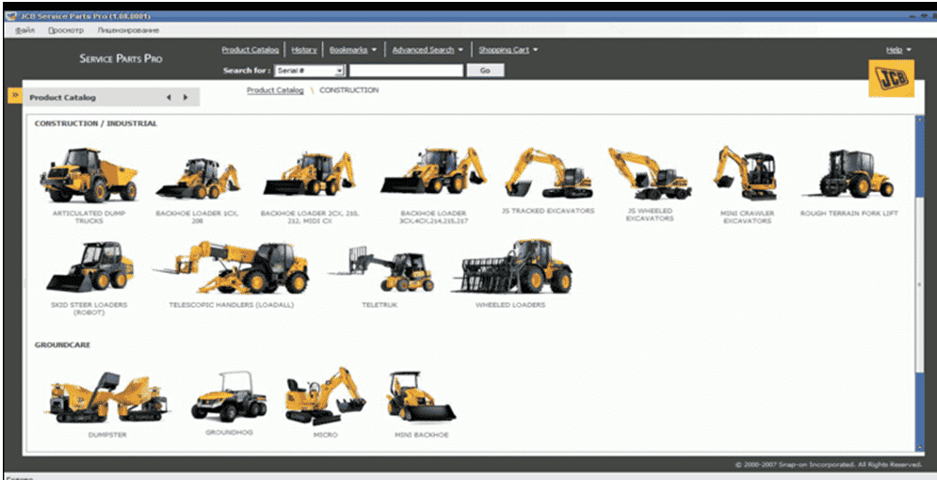Go back with Product Catalog left arrow
The image size is (937, 480).
click(169, 97)
